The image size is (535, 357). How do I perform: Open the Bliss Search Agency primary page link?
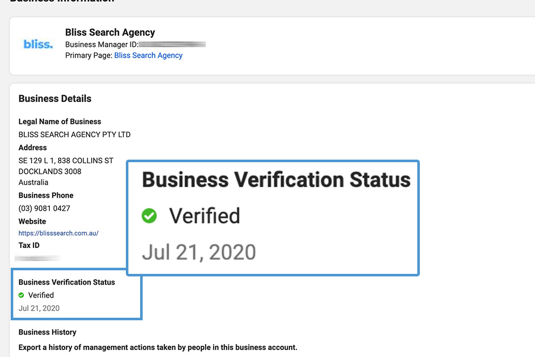(x=148, y=56)
